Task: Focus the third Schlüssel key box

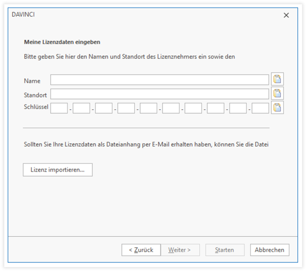Action: point(104,108)
